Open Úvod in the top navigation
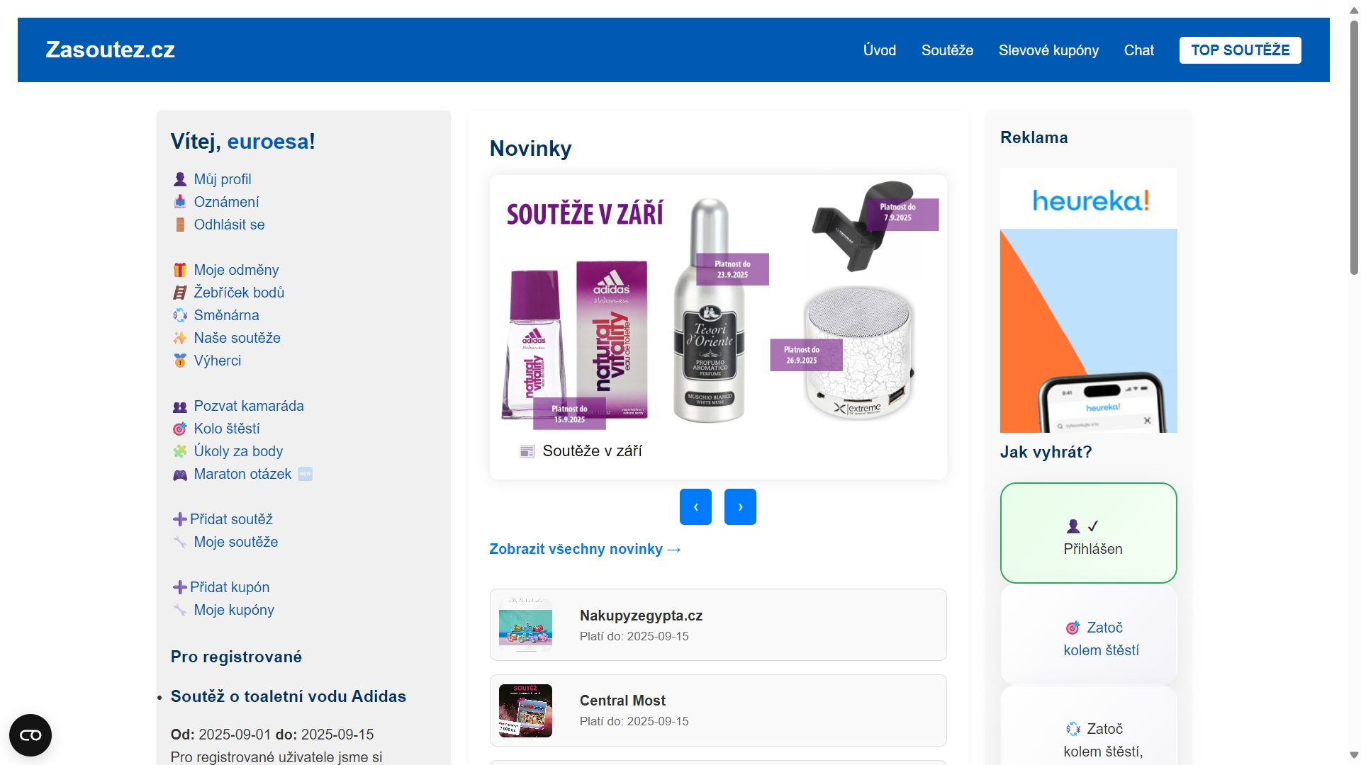 880,50
